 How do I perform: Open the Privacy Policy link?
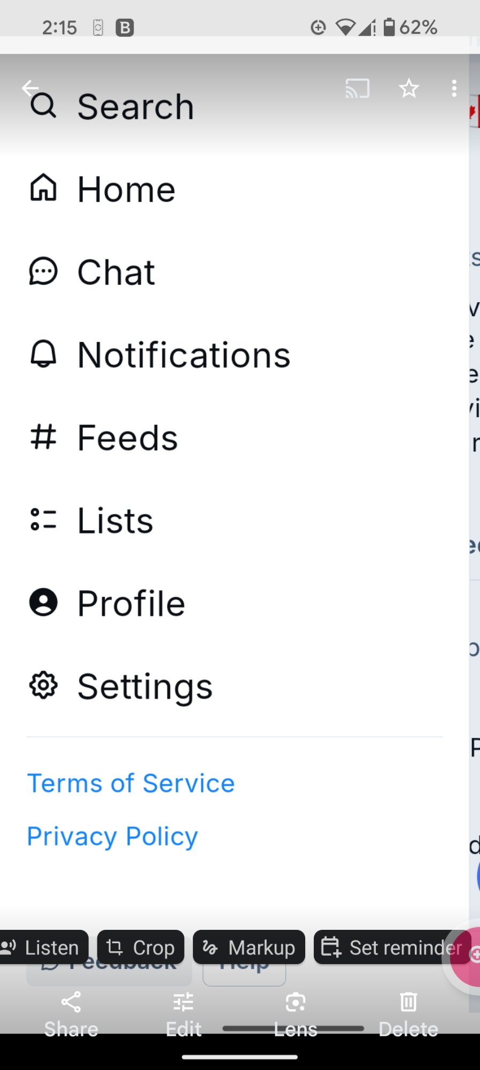click(112, 836)
